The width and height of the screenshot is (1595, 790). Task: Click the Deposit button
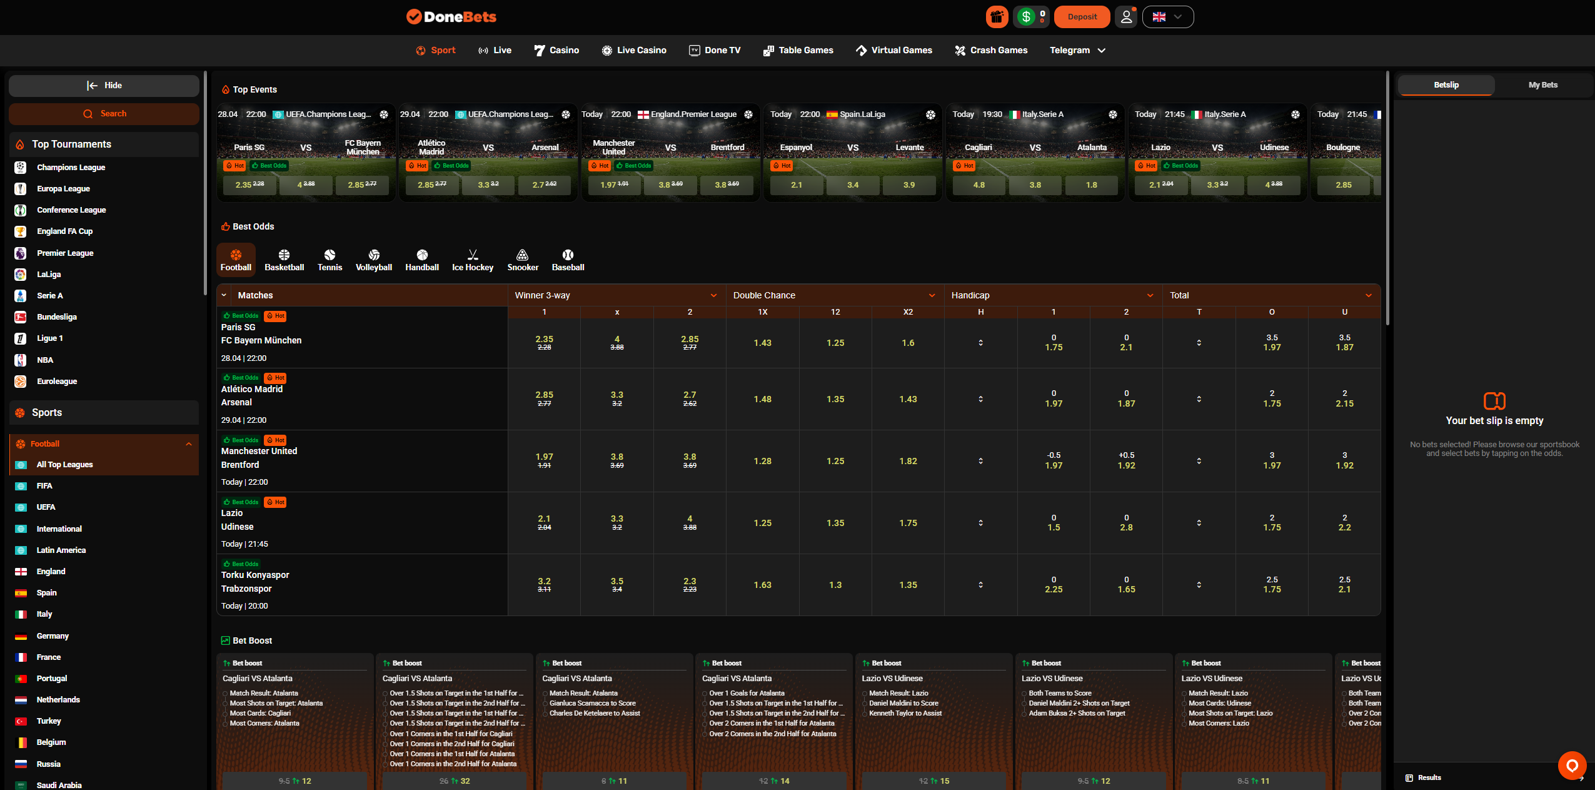(x=1082, y=17)
